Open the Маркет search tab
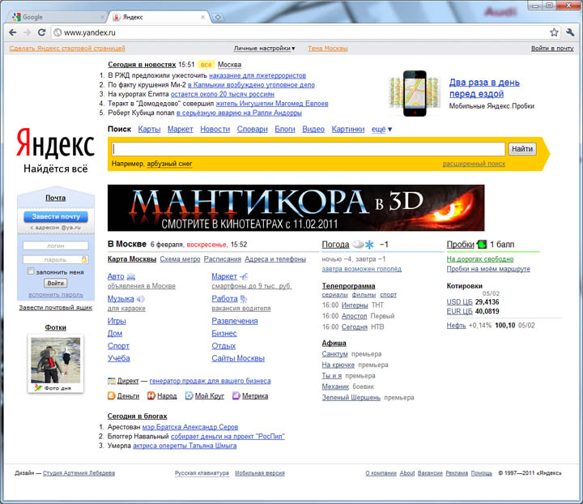The height and width of the screenshot is (504, 583). click(180, 129)
